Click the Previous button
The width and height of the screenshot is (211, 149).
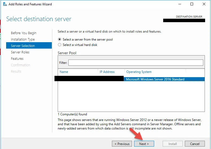[122, 144]
